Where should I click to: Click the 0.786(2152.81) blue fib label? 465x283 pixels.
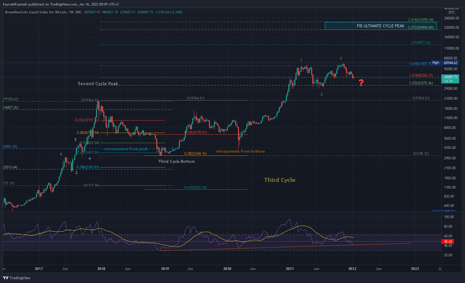88,167
